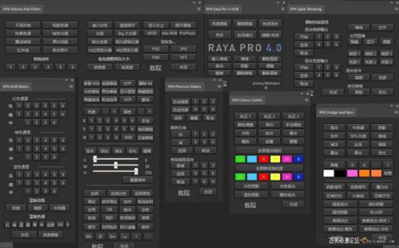
Task: Select the RP4 Dodge And Burn tab
Action: coord(336,112)
